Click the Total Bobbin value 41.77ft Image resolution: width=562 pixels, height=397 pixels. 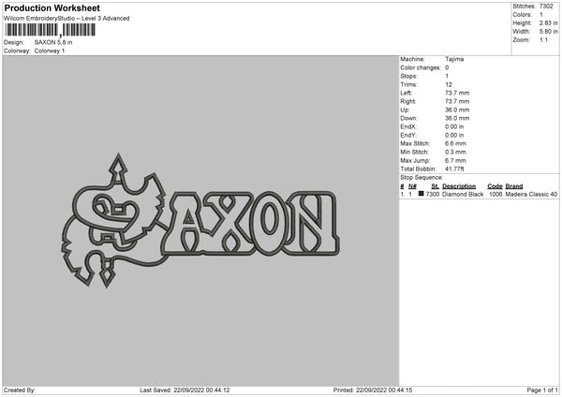[454, 169]
